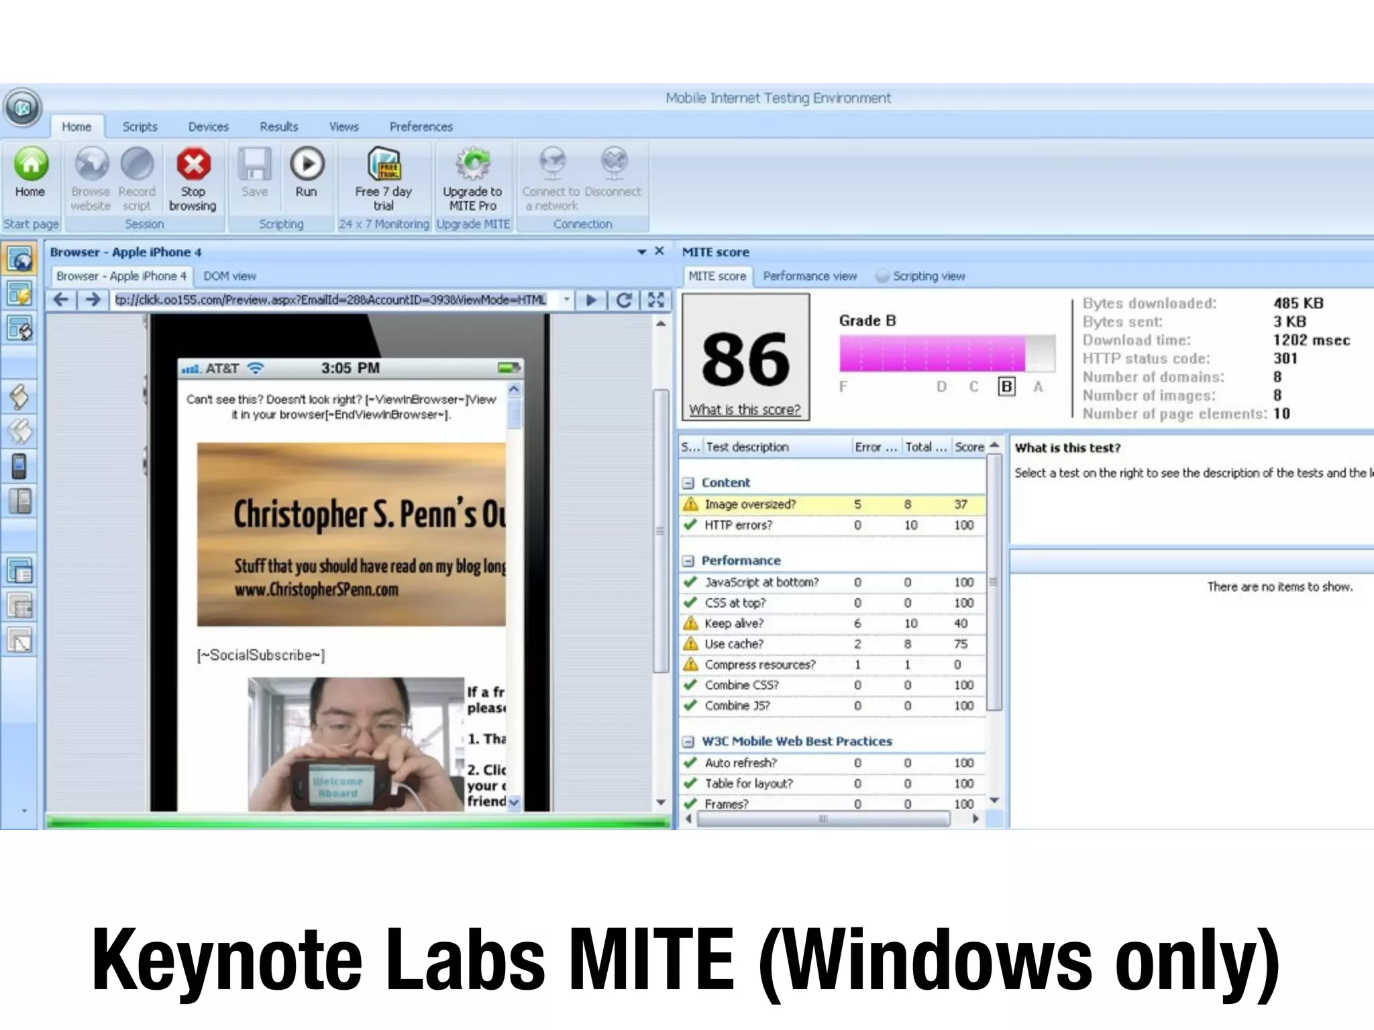
Task: Select the HTTP errors? test row
Action: (833, 525)
